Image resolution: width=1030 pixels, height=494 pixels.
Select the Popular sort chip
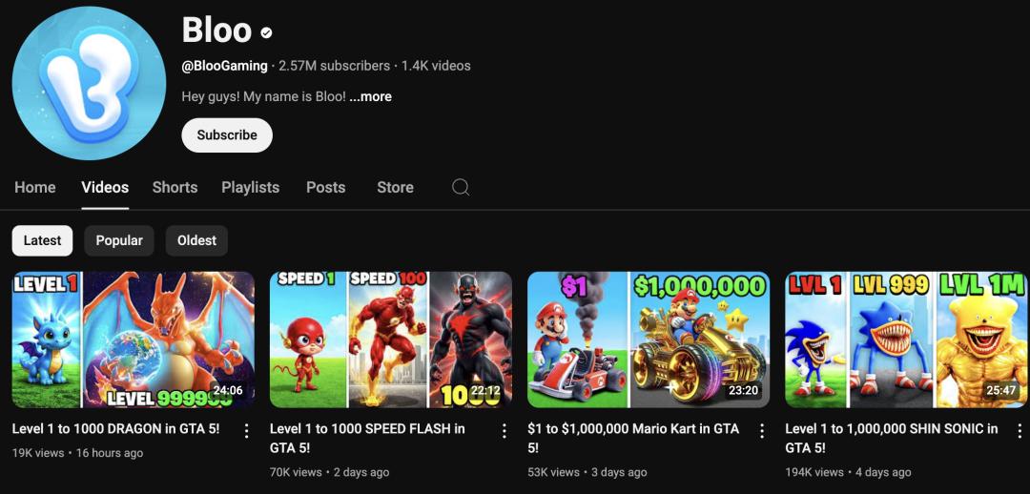coord(119,240)
